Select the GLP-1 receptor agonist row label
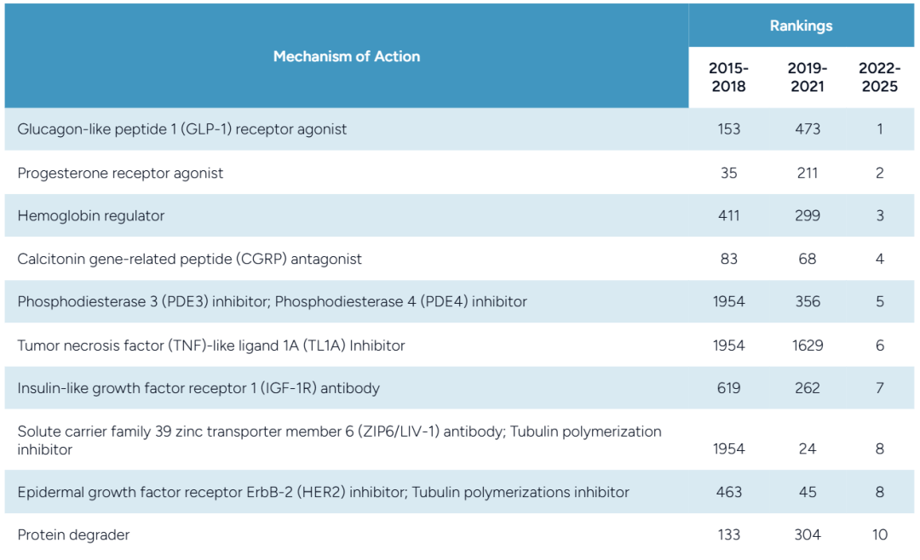 coord(182,129)
